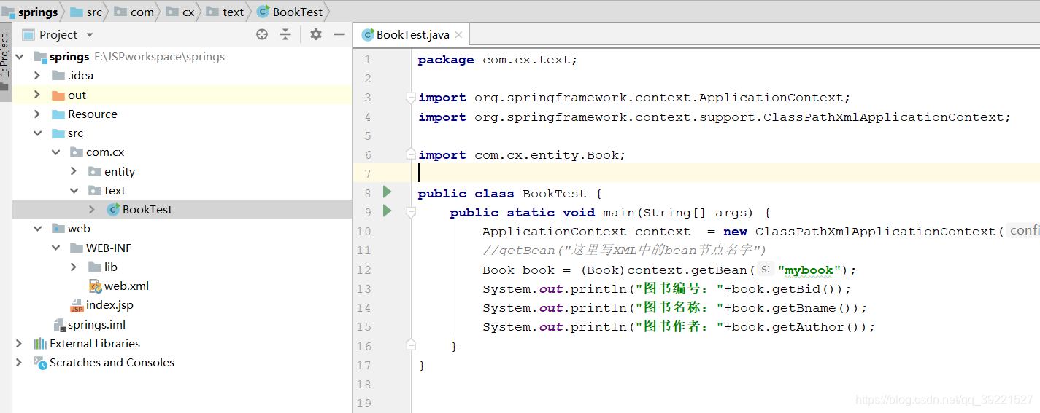Select the .idea folder icon
The width and height of the screenshot is (1040, 413).
coord(58,76)
